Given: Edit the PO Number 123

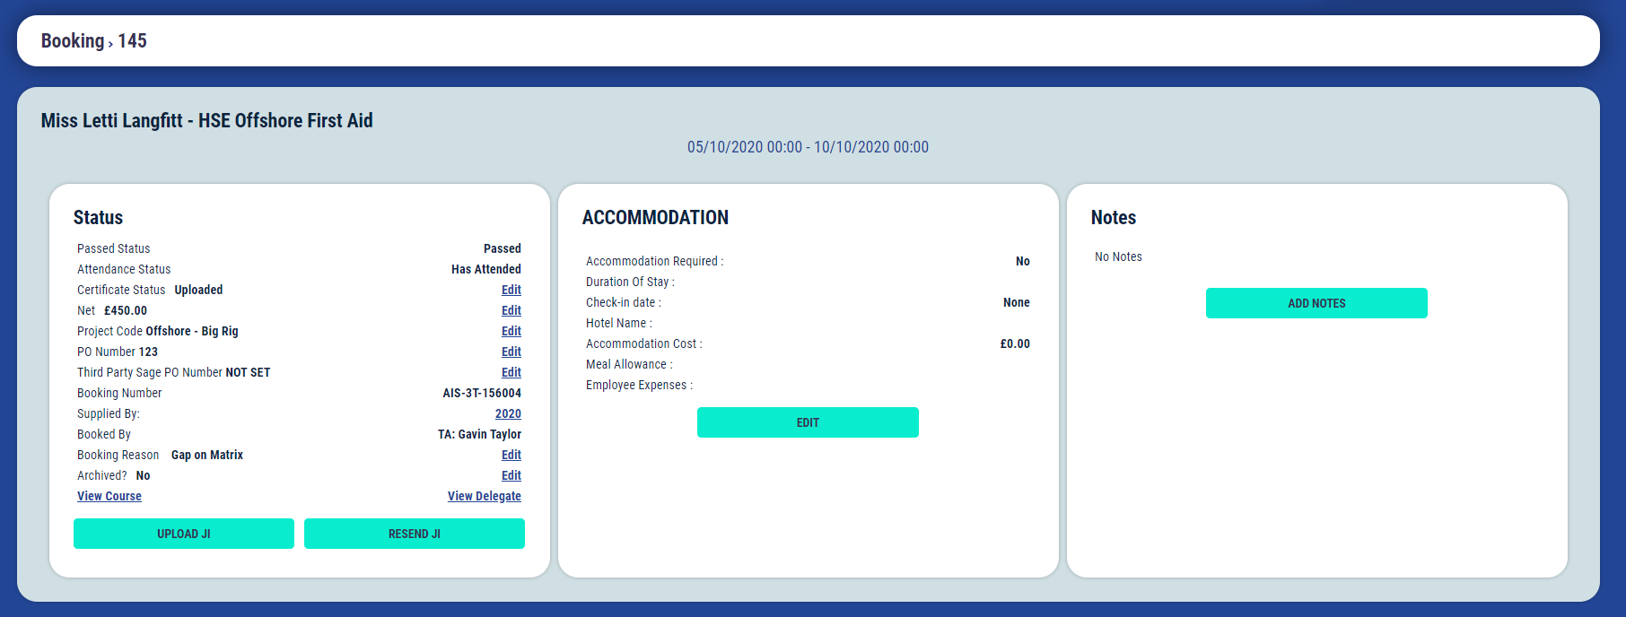Looking at the screenshot, I should pyautogui.click(x=511, y=352).
